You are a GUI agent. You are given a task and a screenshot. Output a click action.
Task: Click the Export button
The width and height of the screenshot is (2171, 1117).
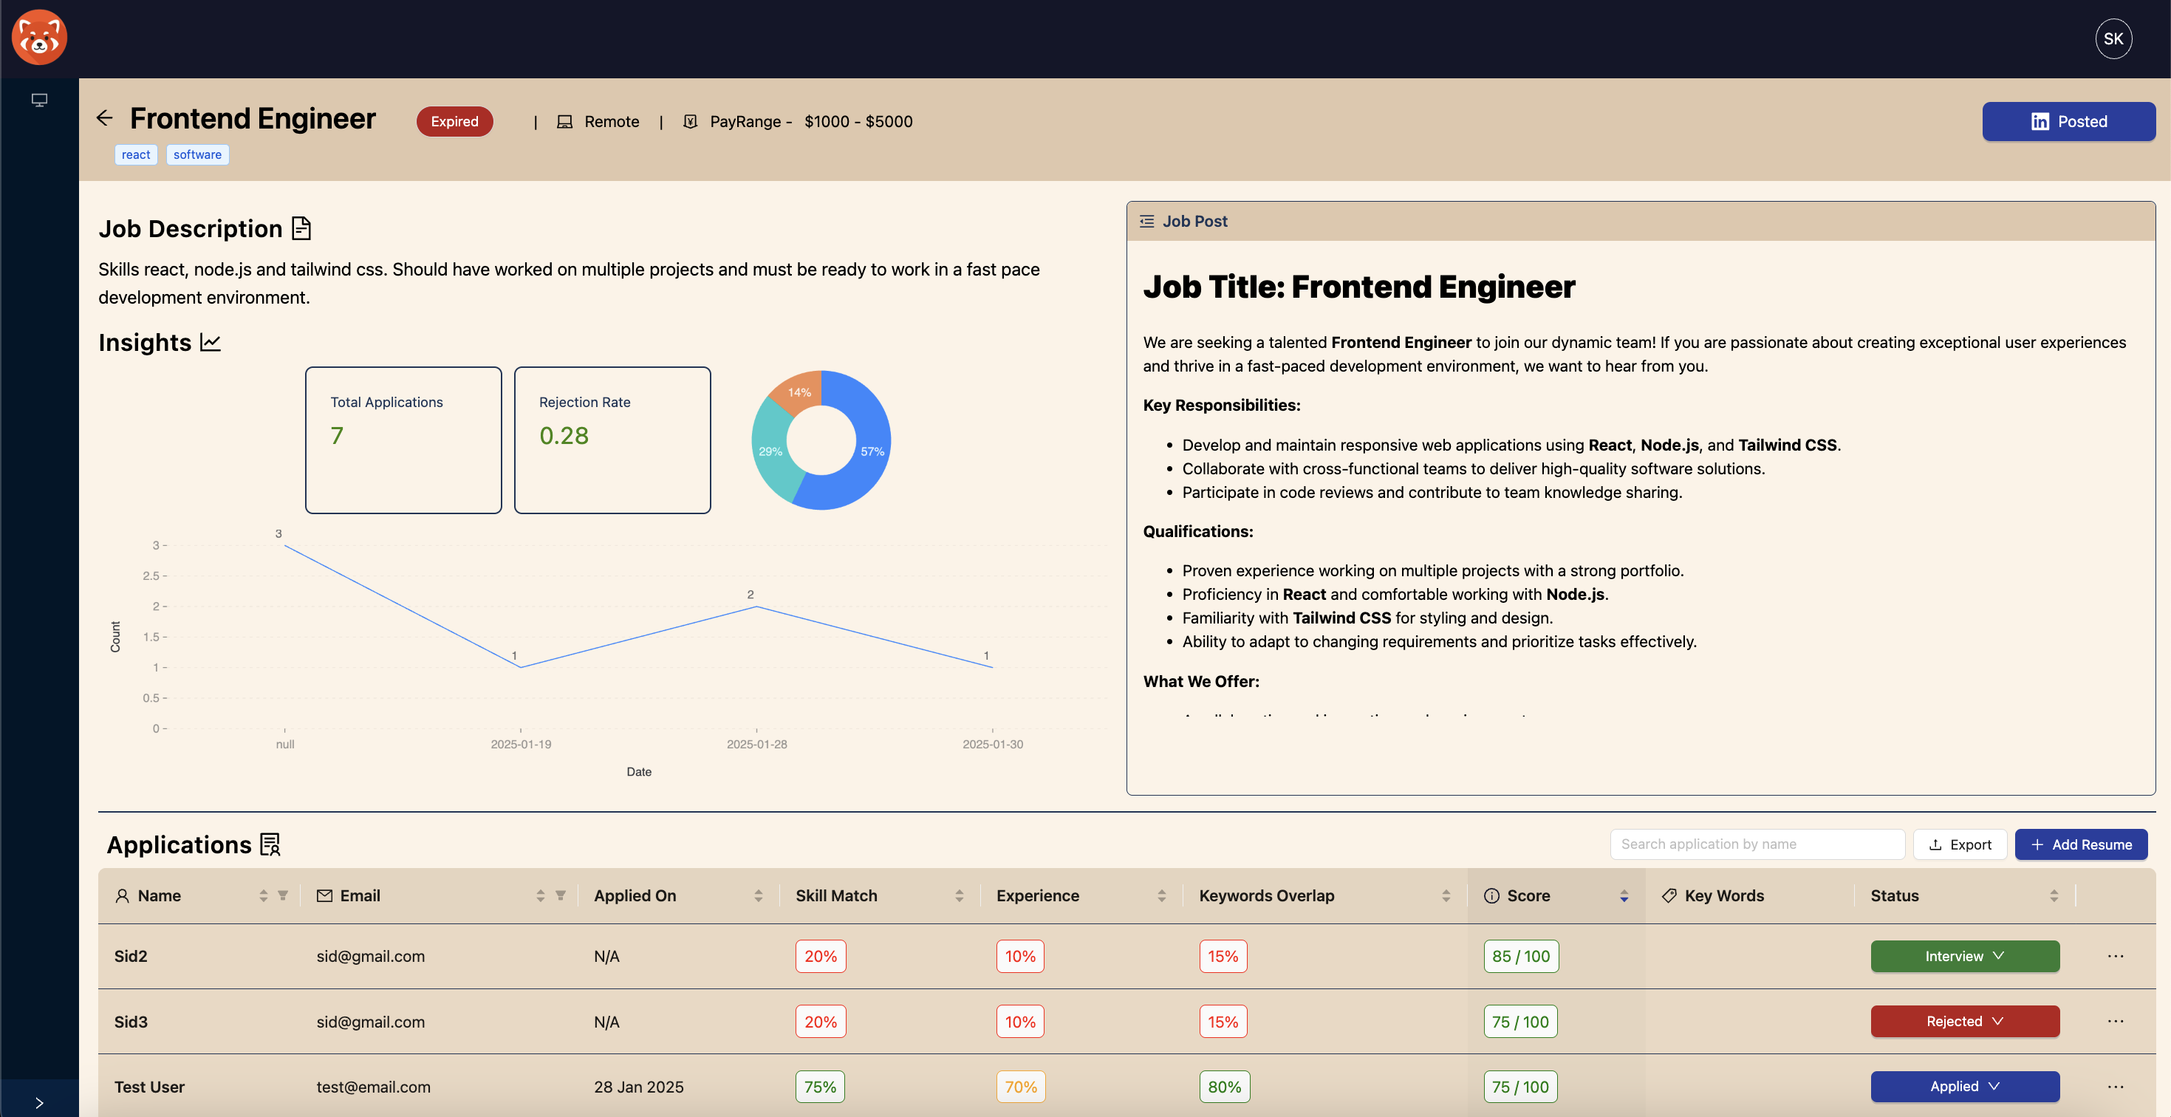pyautogui.click(x=1960, y=844)
